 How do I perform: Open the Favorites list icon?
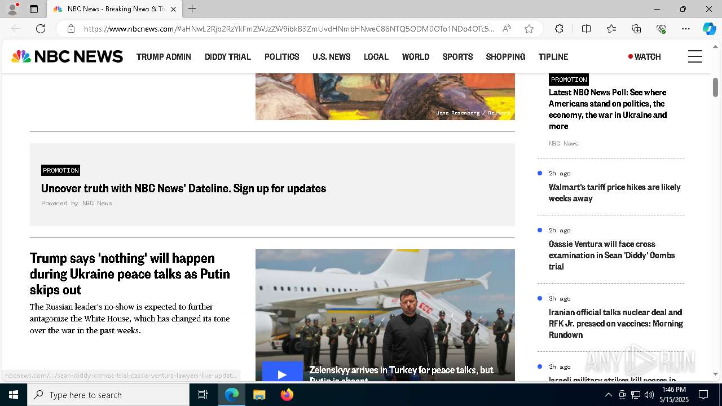(611, 29)
